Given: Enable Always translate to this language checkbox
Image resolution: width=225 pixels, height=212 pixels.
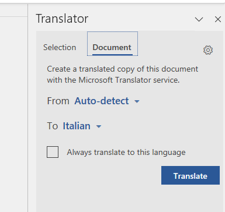Looking at the screenshot, I should 53,152.
